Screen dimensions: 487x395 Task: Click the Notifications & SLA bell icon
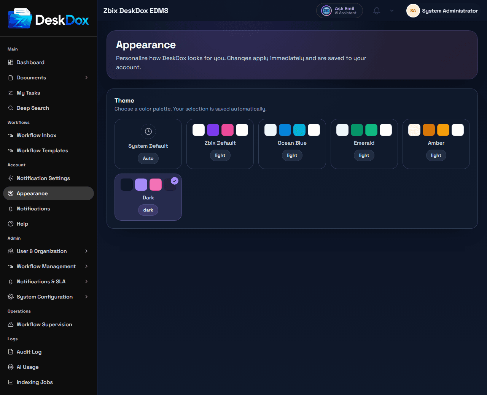point(11,281)
